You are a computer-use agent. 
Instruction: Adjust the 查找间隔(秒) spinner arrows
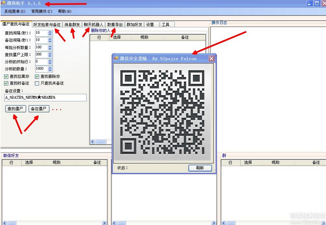tap(50, 33)
